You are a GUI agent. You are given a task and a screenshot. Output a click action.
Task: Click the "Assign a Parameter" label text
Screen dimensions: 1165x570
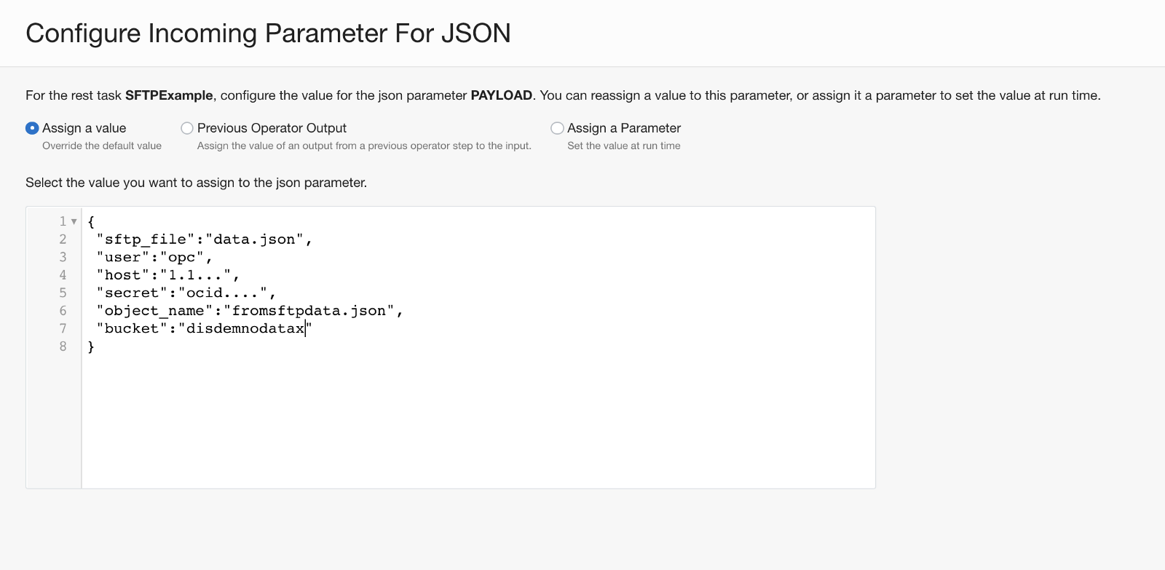pyautogui.click(x=624, y=128)
